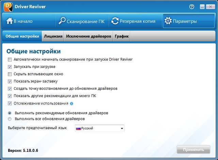This screenshot has width=218, height=160.
Task: Click the magnifier icon for Сканирование ПК
Action: (62, 21)
